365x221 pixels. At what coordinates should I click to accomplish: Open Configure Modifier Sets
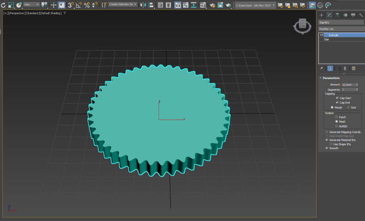[x=354, y=68]
